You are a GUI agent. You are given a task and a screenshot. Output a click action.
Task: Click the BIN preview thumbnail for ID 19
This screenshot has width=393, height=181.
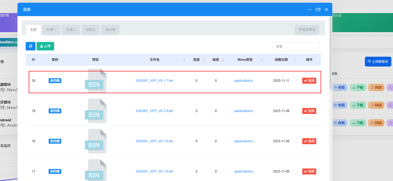pos(95,111)
